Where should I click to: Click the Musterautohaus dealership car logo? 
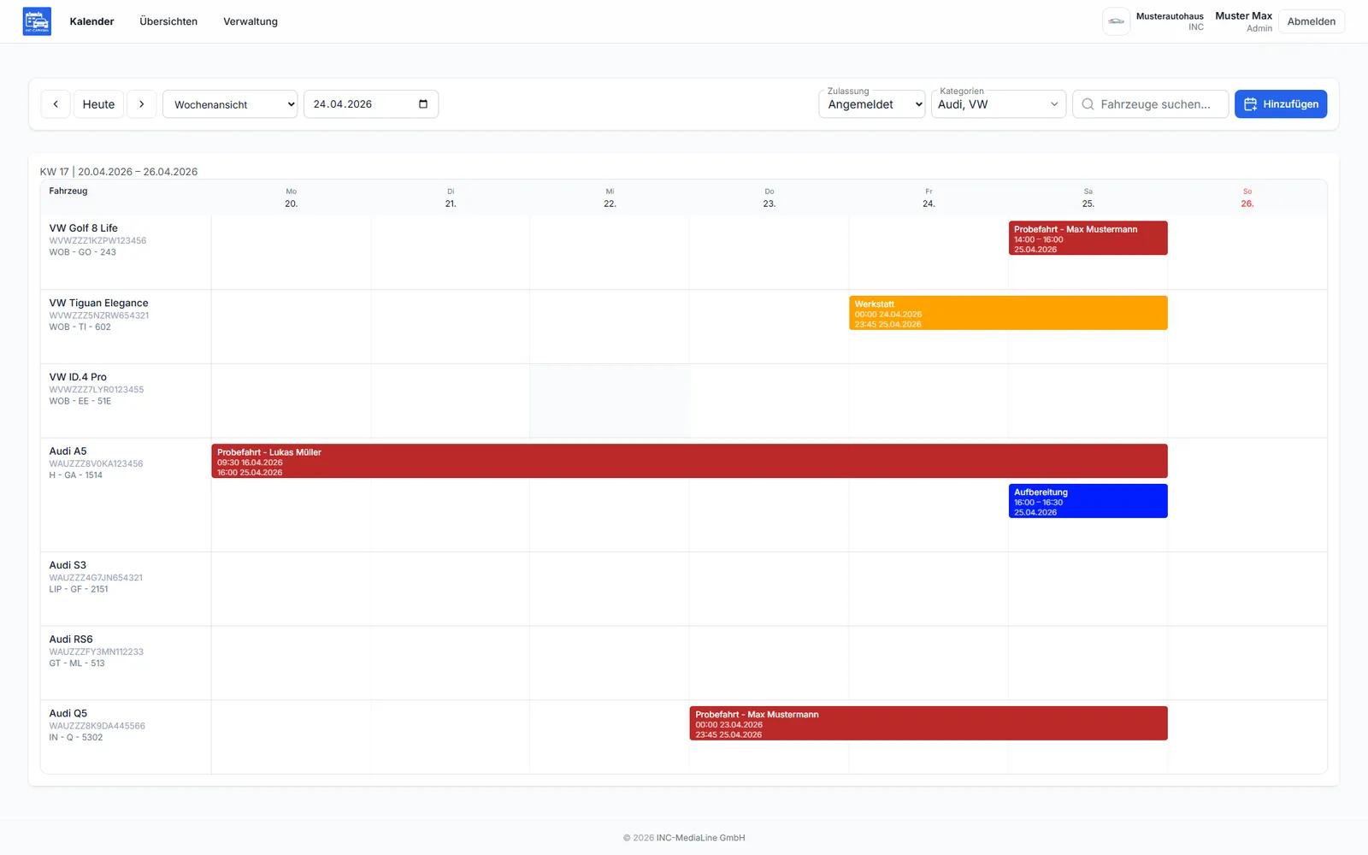point(1117,21)
